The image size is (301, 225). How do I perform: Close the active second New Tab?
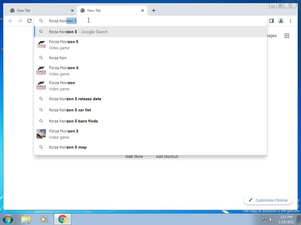point(143,11)
